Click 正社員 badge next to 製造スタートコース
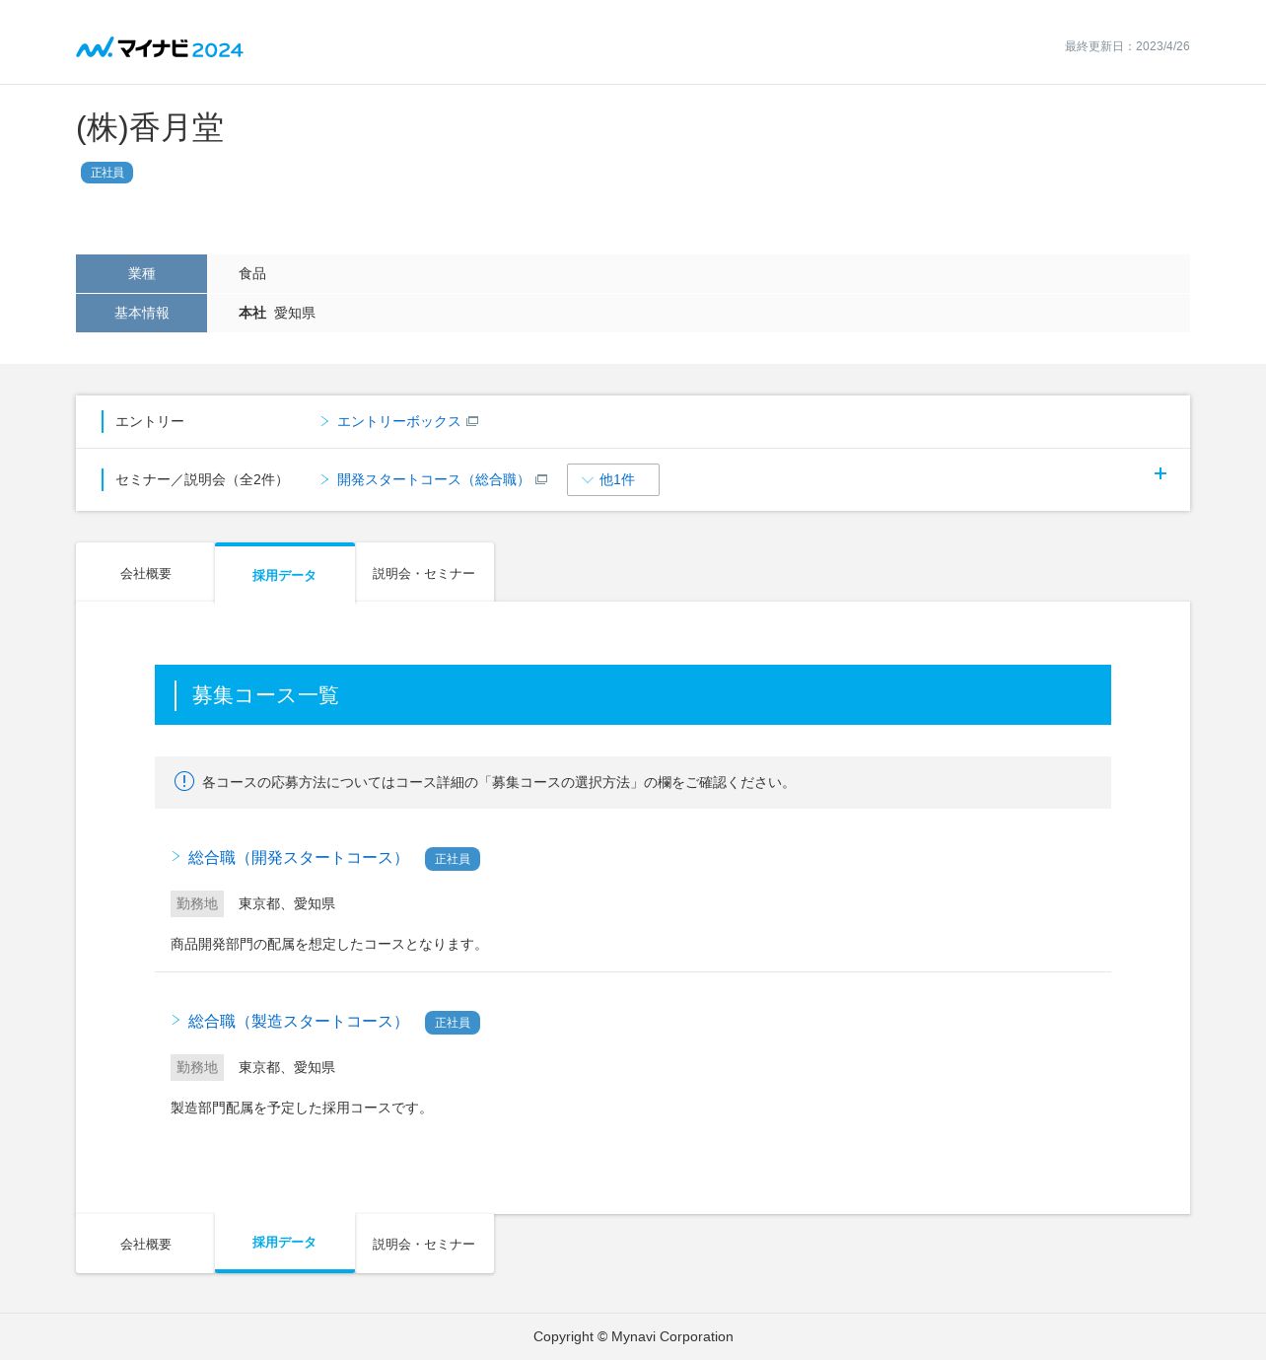1266x1360 pixels. pyautogui.click(x=453, y=1023)
